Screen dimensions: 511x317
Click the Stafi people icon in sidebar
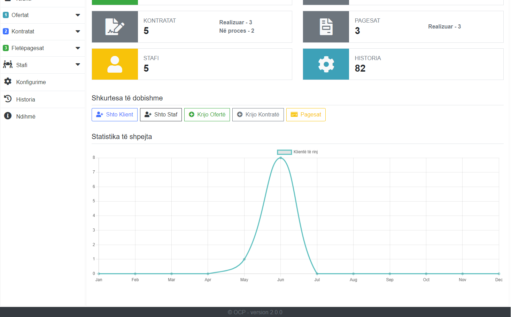[x=8, y=65]
